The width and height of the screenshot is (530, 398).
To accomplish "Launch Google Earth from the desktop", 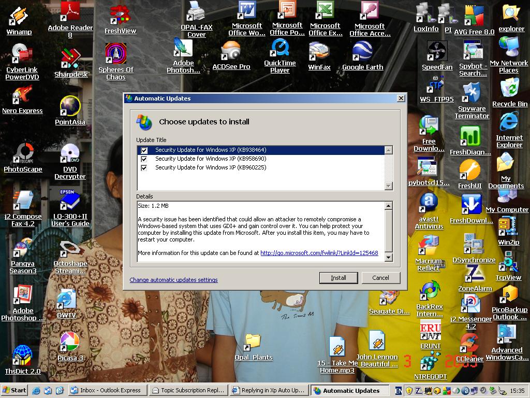I will 363,56.
